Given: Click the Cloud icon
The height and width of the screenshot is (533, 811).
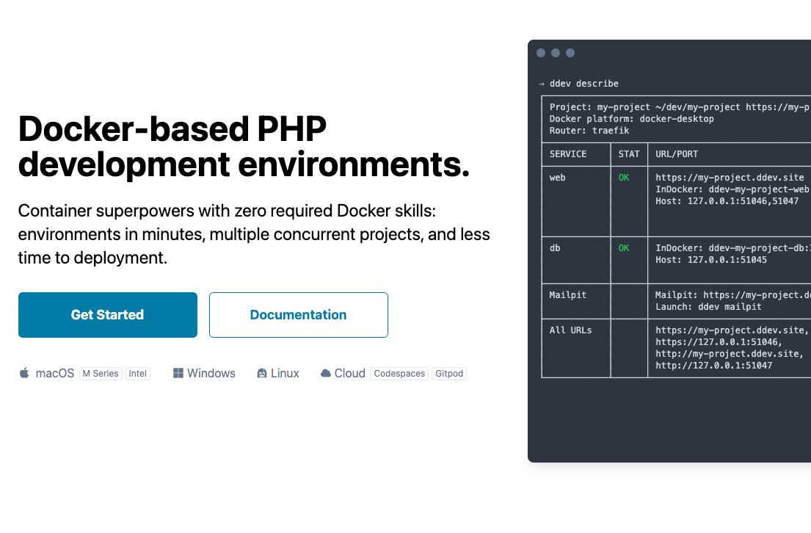Looking at the screenshot, I should click(325, 373).
